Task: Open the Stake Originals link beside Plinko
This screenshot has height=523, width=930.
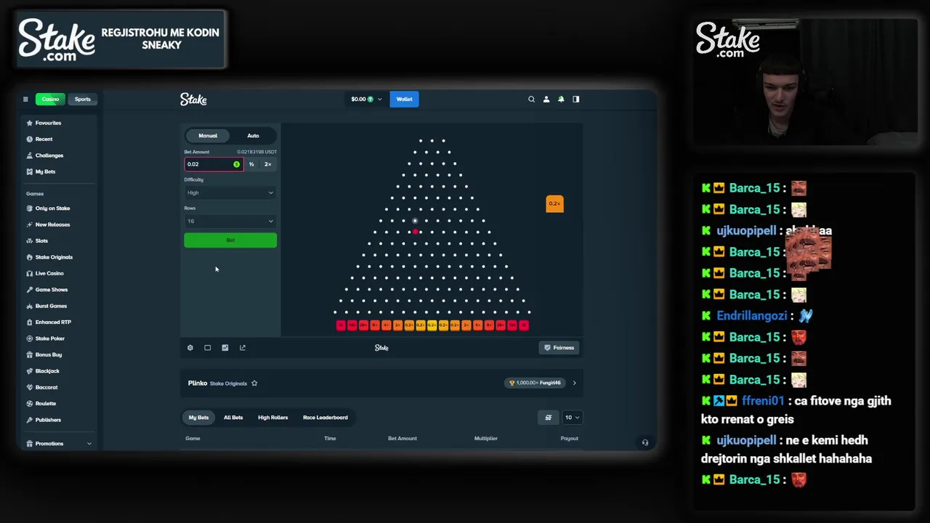Action: click(229, 384)
